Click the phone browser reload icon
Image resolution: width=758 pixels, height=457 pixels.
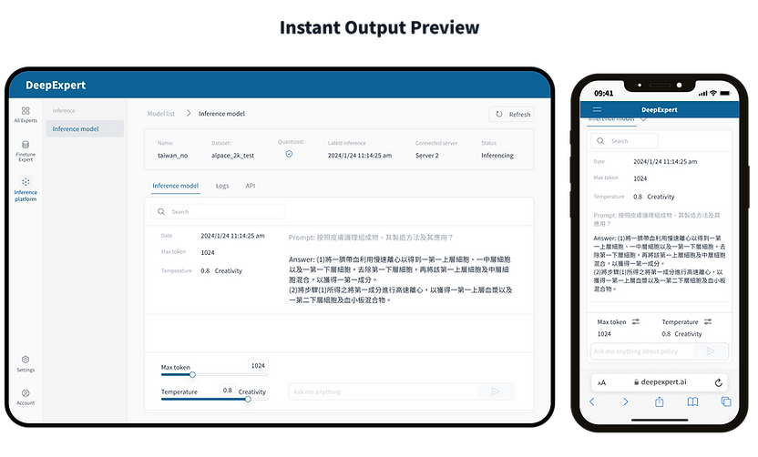718,382
